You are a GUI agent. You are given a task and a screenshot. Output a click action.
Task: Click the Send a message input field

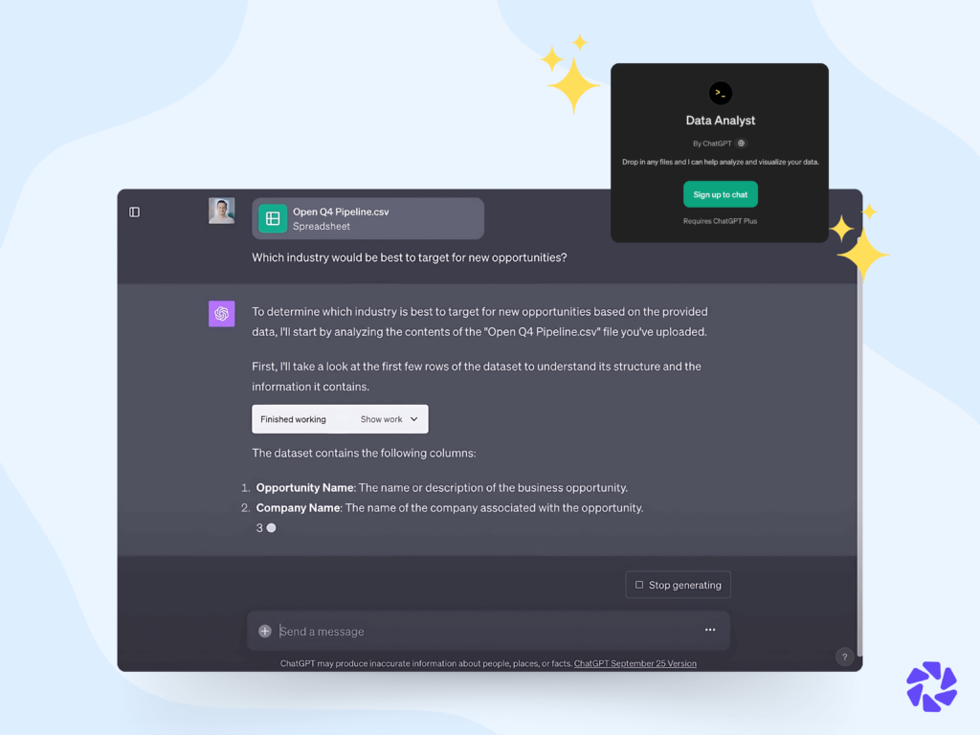point(489,632)
